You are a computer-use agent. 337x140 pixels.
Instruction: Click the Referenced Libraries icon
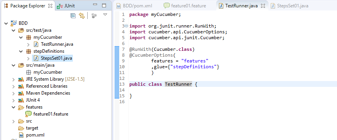click(21, 86)
